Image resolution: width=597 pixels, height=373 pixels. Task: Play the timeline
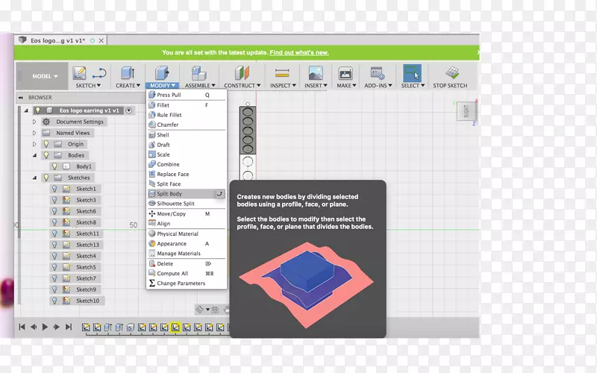tap(45, 327)
